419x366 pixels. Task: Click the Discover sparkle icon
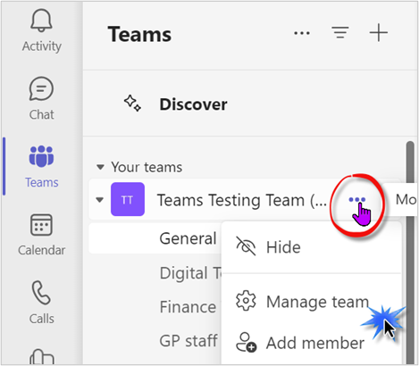coord(132,104)
